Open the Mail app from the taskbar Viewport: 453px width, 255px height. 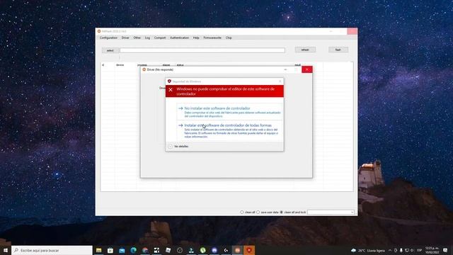122,250
